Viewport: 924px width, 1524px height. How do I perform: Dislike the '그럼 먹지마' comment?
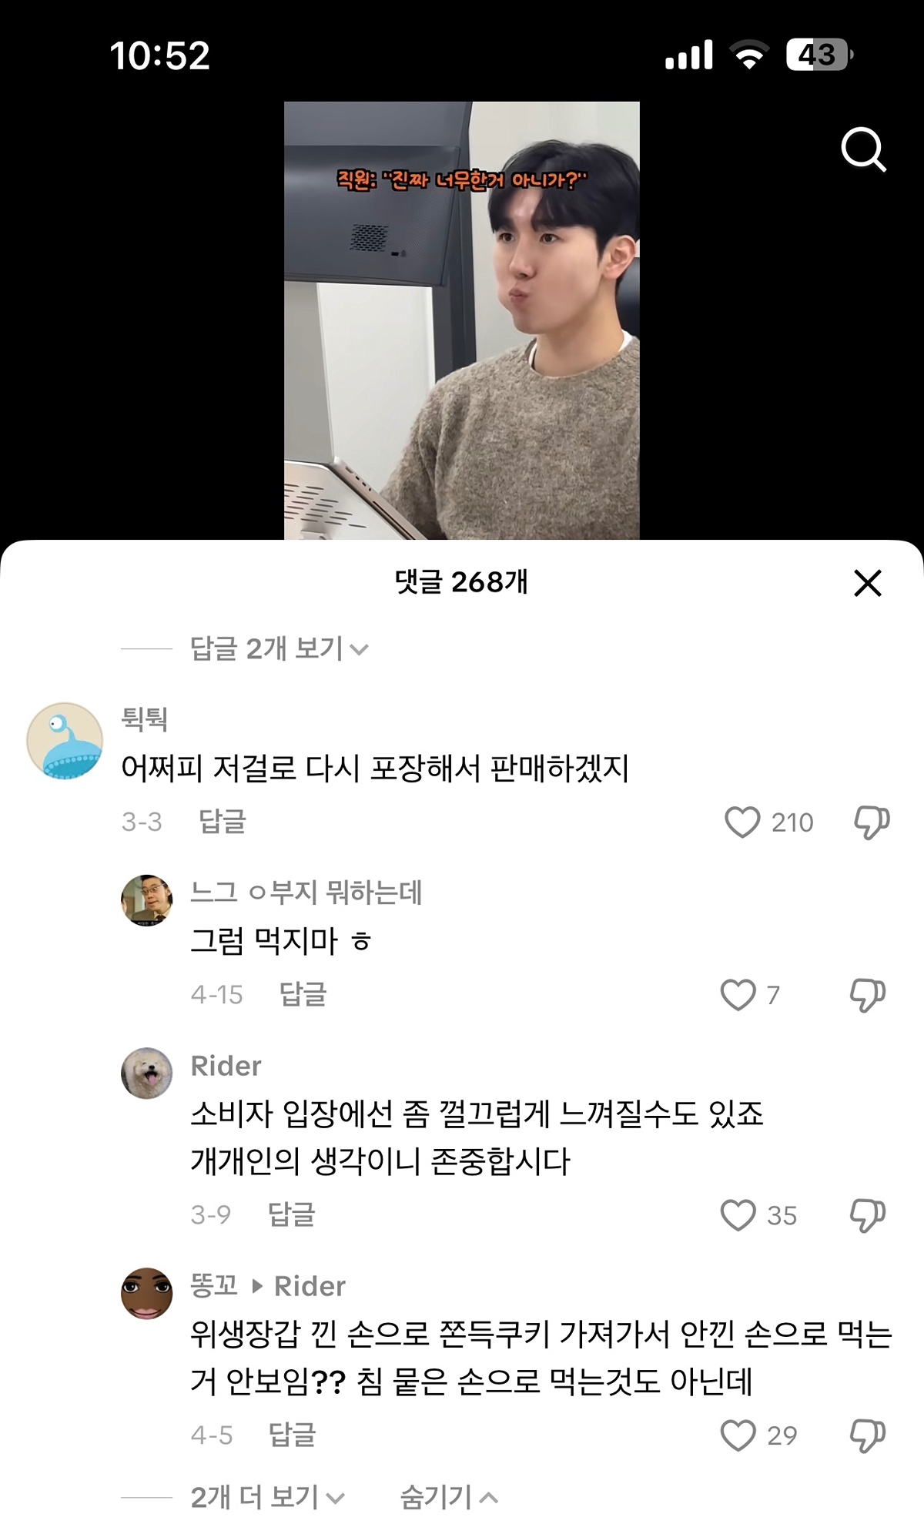[x=867, y=994]
